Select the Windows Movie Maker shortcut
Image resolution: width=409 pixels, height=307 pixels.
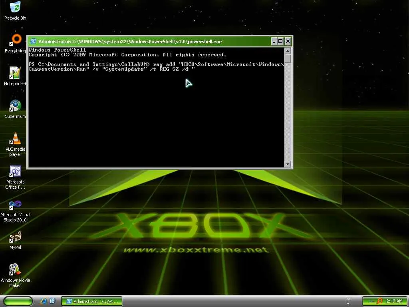[15, 276]
